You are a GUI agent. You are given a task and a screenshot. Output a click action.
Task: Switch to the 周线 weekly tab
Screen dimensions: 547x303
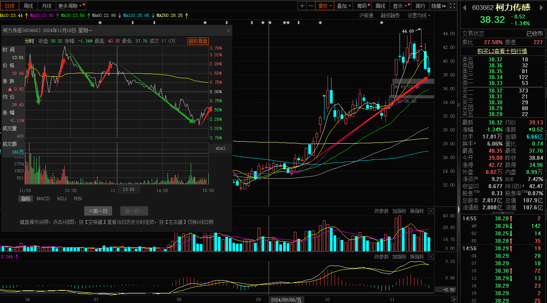(x=28, y=6)
